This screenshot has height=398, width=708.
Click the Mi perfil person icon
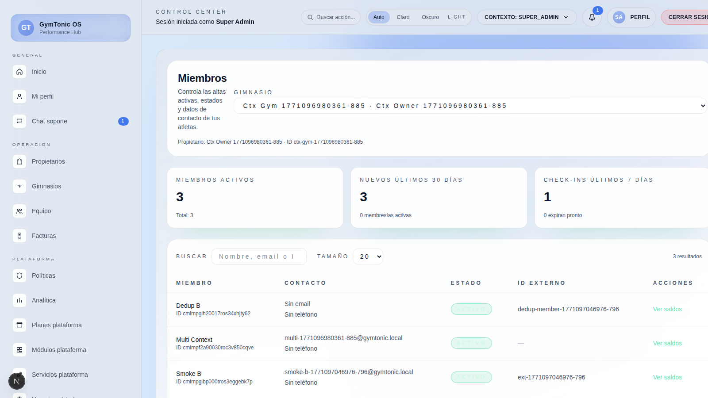tap(19, 96)
